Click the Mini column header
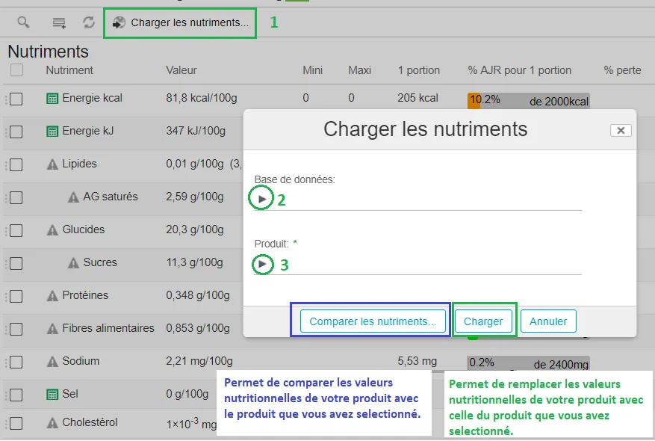Image resolution: width=655 pixels, height=441 pixels. (x=312, y=70)
